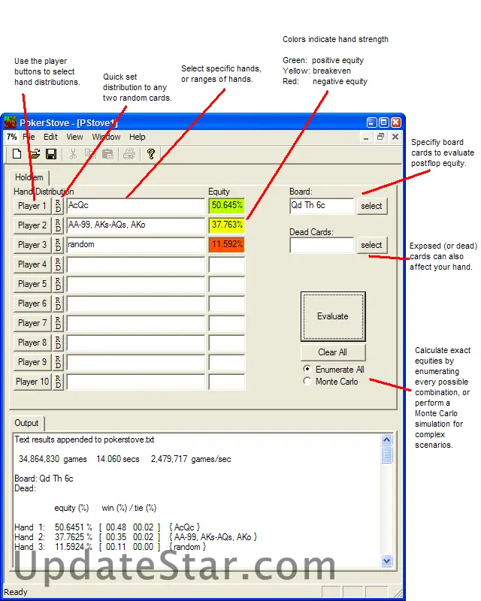The width and height of the screenshot is (481, 601).
Task: Click the Open file toolbar icon
Action: point(35,154)
